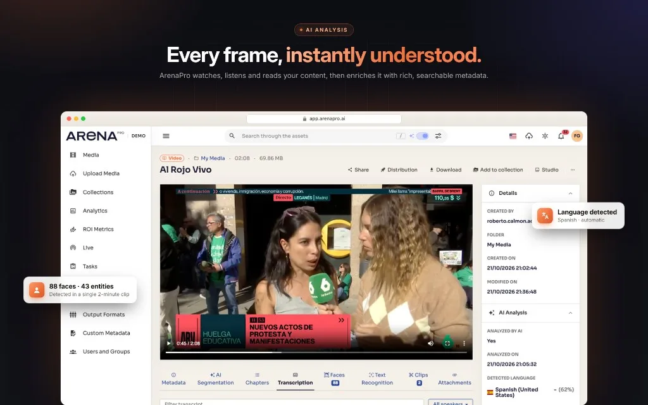Viewport: 648px width, 405px height.
Task: Open the FG user avatar menu
Action: pos(577,136)
